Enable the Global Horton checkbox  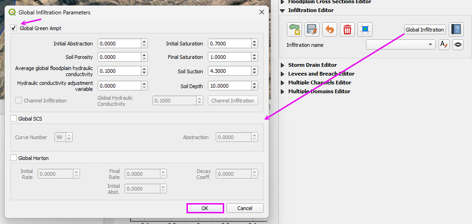13,158
